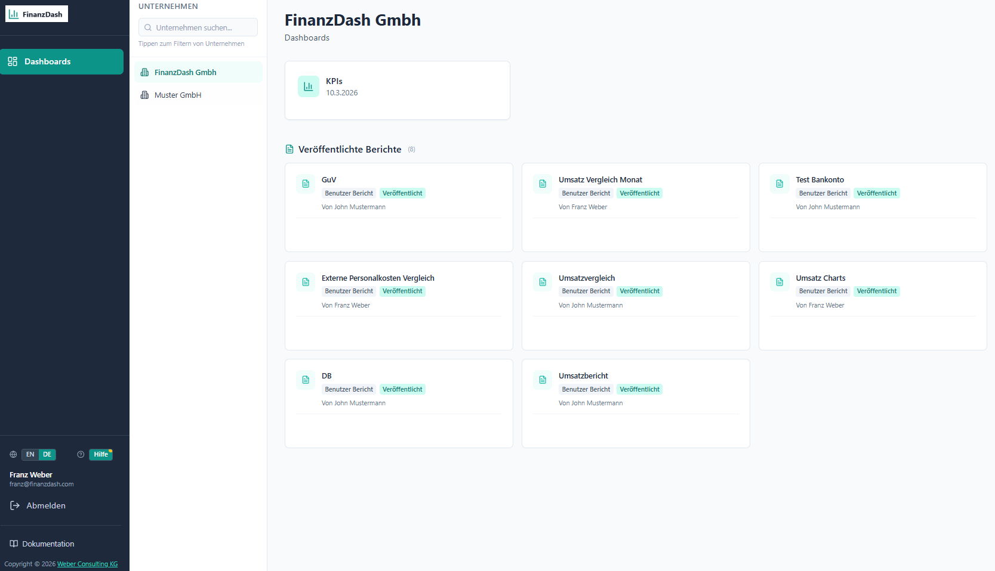Open the Externe Personalkosten Vergleich report
Viewport: 995px width, 571px height.
click(x=399, y=306)
